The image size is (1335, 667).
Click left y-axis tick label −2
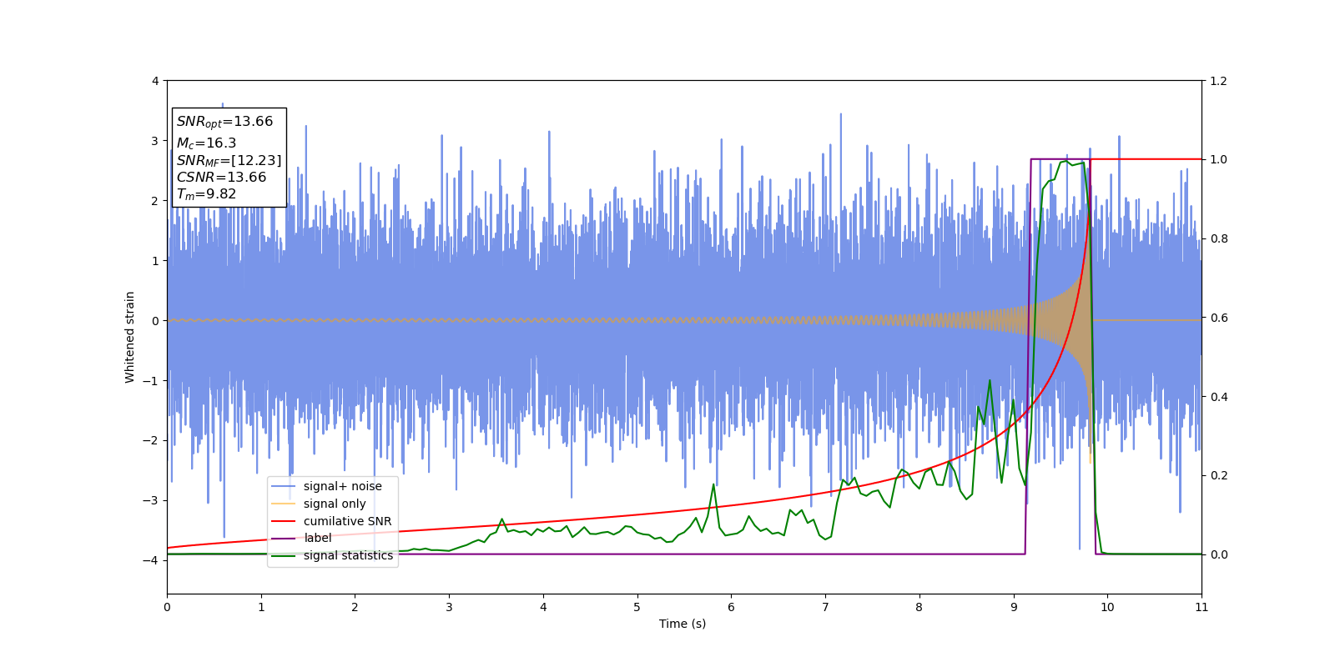[x=151, y=440]
